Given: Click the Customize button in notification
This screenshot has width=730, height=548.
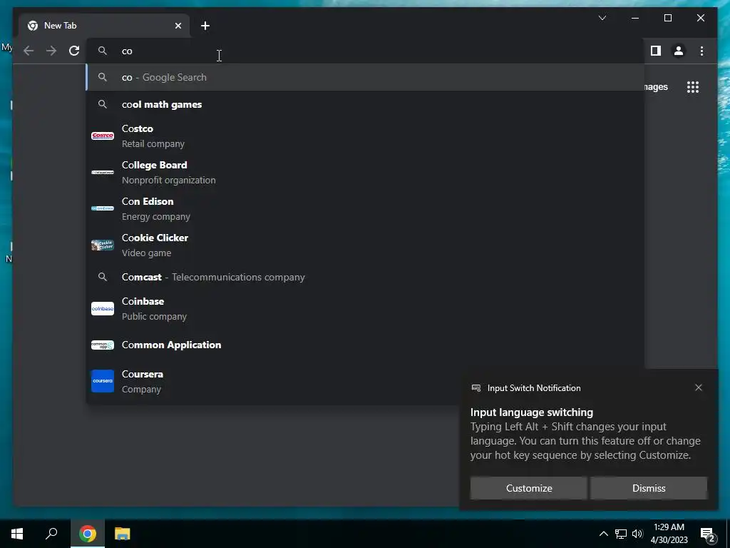Looking at the screenshot, I should pyautogui.click(x=529, y=488).
